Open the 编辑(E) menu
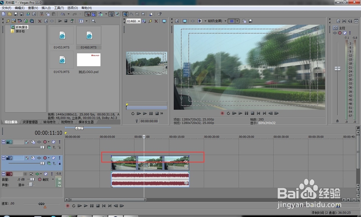Image resolution: width=361 pixels, height=217 pixels. [19, 8]
